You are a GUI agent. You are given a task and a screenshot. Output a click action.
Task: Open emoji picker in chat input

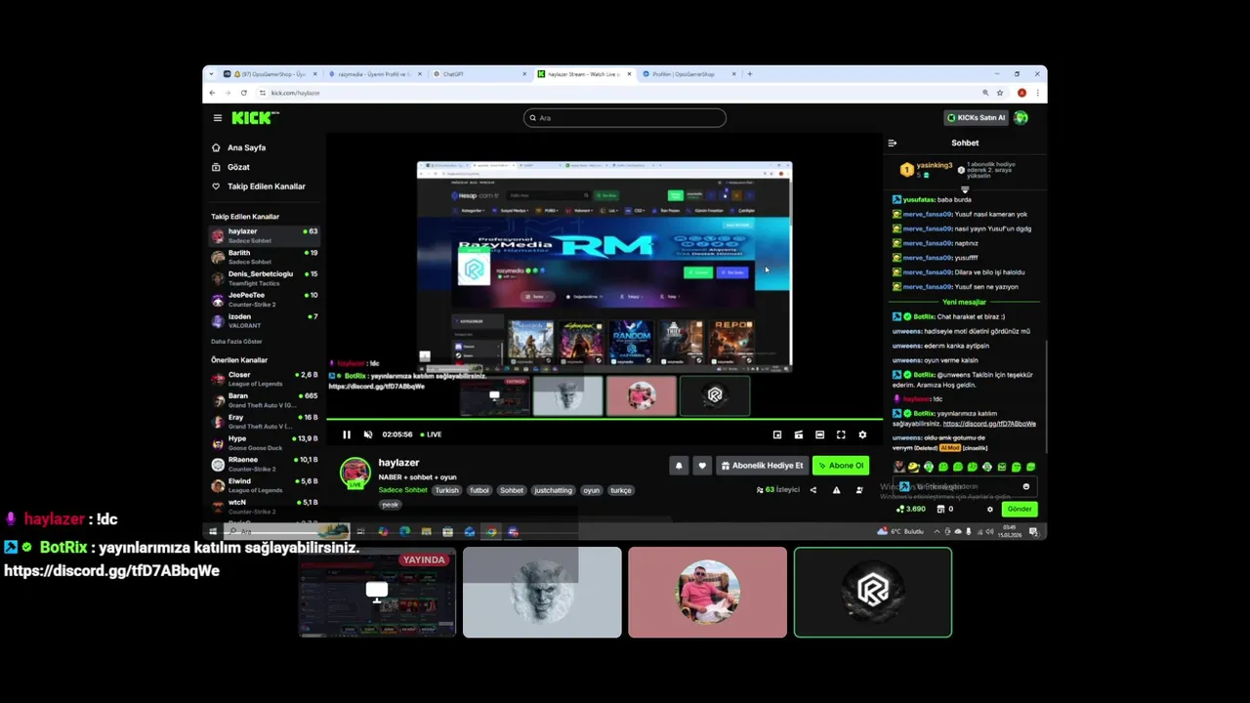tap(1026, 486)
